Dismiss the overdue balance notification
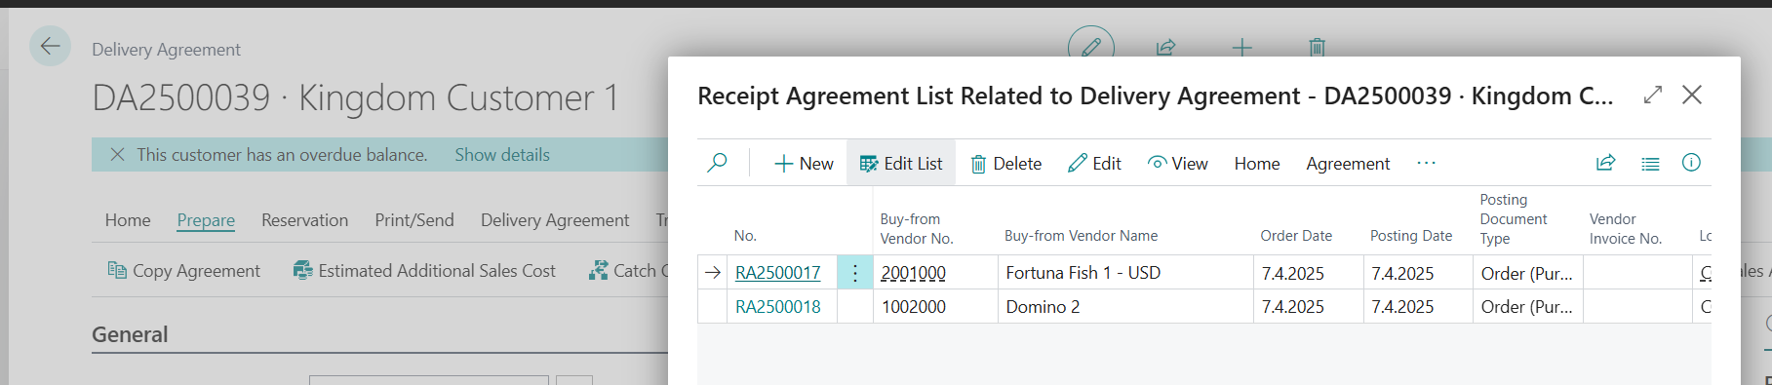The image size is (1772, 385). (117, 154)
